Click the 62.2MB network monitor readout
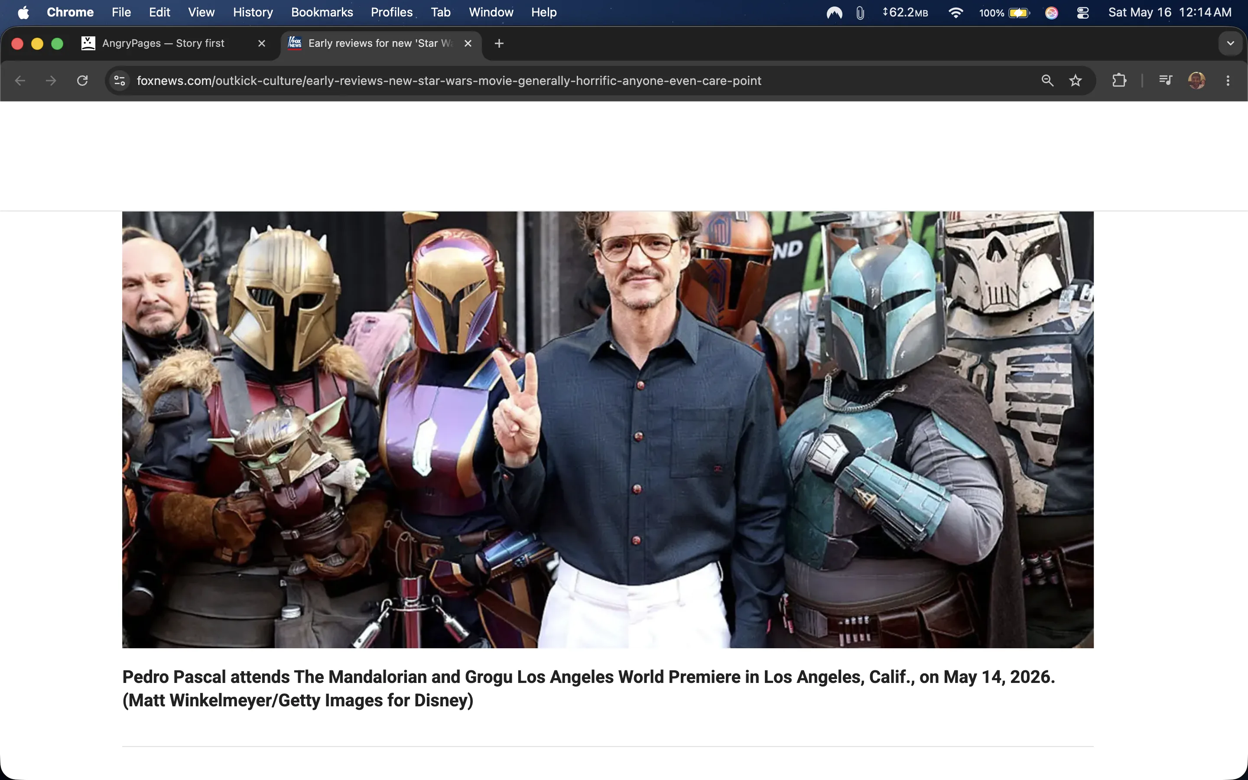The height and width of the screenshot is (780, 1248). [905, 13]
